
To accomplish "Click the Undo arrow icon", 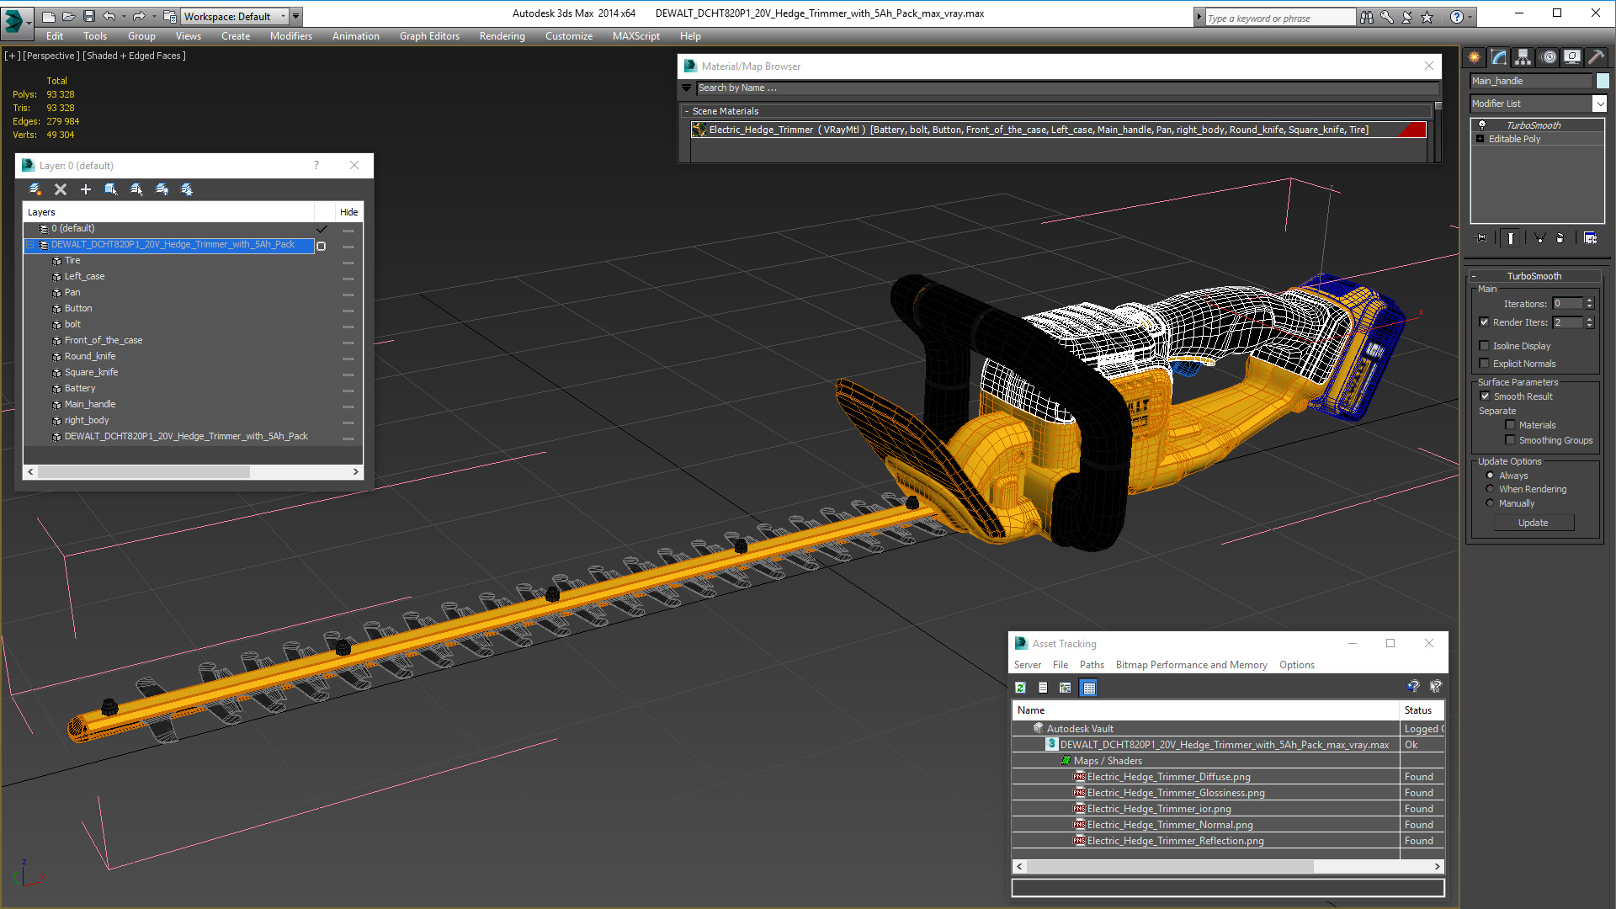I will (x=109, y=16).
